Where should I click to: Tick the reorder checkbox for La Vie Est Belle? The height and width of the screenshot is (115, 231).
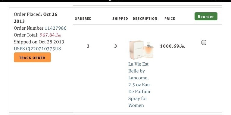coord(204,43)
